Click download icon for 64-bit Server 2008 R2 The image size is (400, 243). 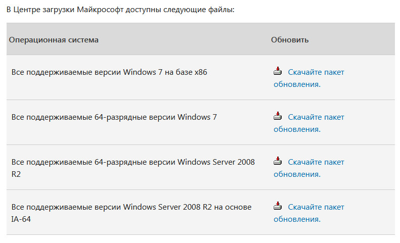[278, 161]
